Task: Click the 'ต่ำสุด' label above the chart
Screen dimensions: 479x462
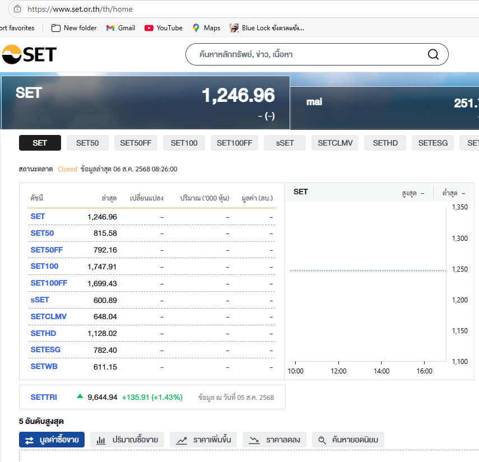Action: 450,193
